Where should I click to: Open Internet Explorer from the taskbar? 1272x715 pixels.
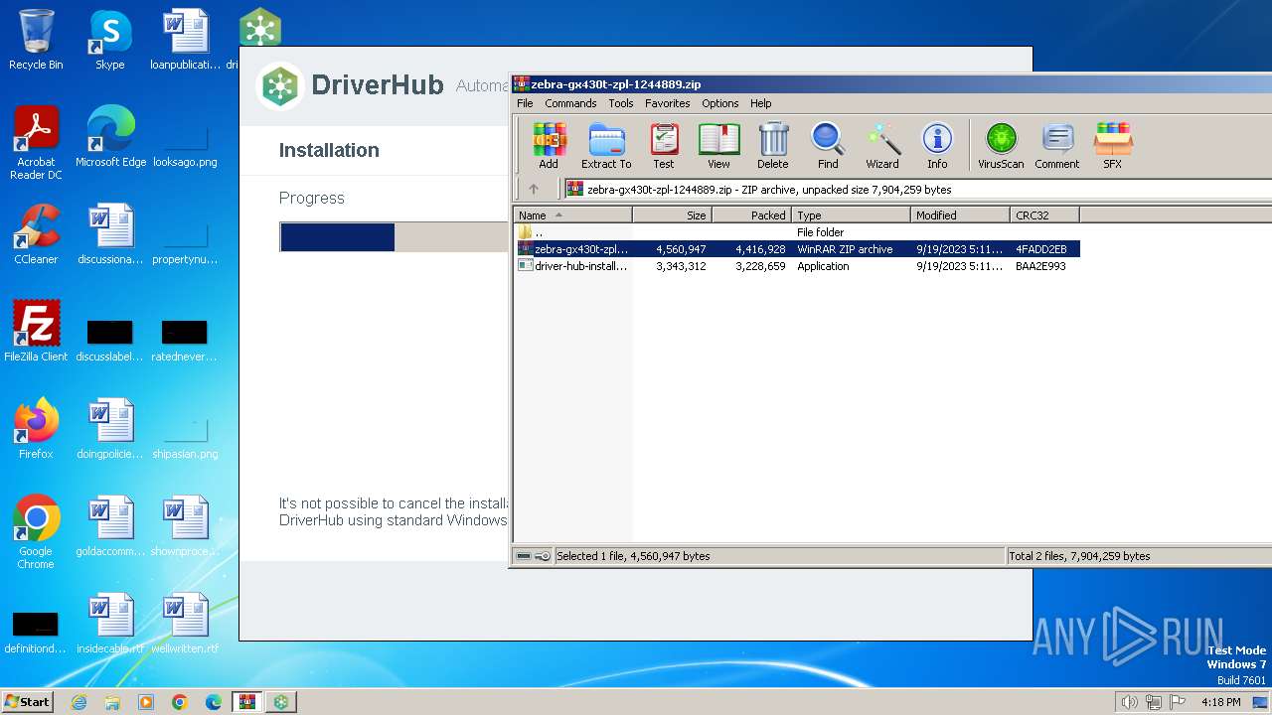(79, 702)
